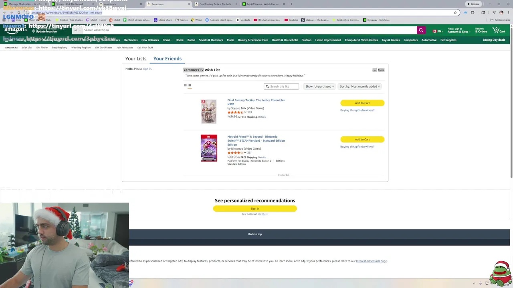Screen dimensions: 513x288
Task: Expand the Prime nav dropdown
Action: [167, 40]
